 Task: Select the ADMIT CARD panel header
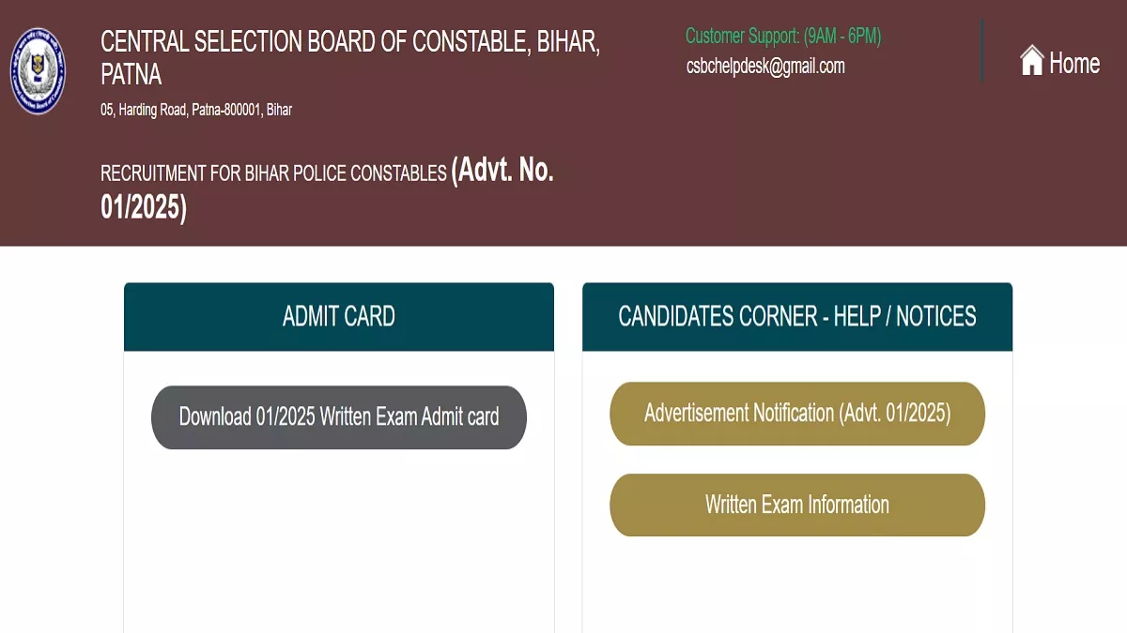(339, 317)
